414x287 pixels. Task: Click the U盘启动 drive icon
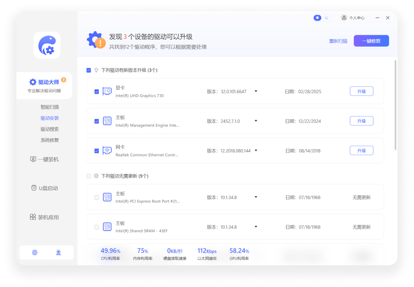click(x=34, y=188)
